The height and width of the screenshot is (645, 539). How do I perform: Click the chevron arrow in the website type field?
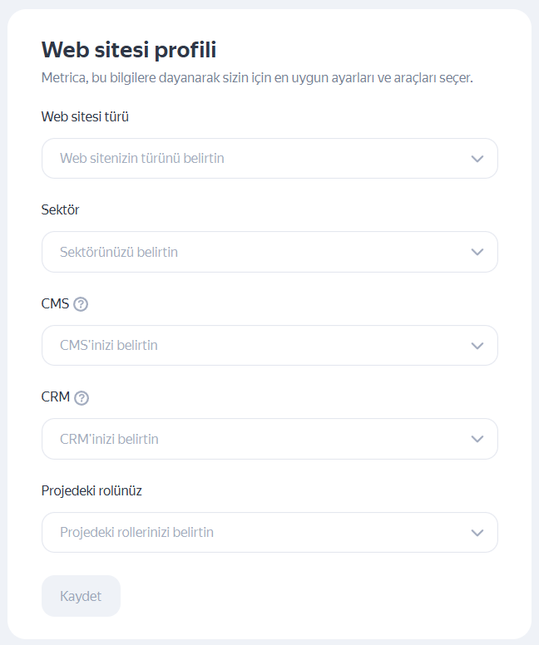click(x=477, y=159)
